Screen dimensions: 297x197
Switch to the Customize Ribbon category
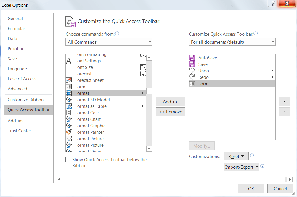point(25,100)
